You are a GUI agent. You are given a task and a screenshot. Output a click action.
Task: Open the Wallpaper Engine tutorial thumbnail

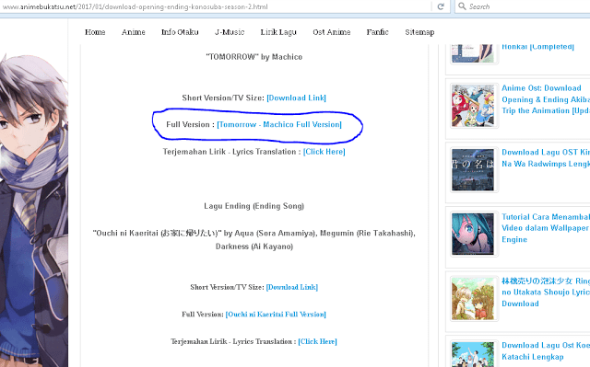[x=473, y=235]
